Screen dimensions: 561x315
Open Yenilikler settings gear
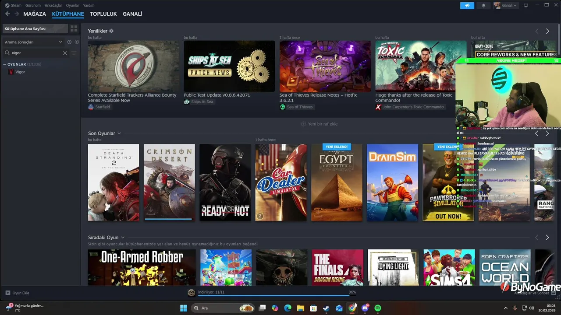coord(111,31)
